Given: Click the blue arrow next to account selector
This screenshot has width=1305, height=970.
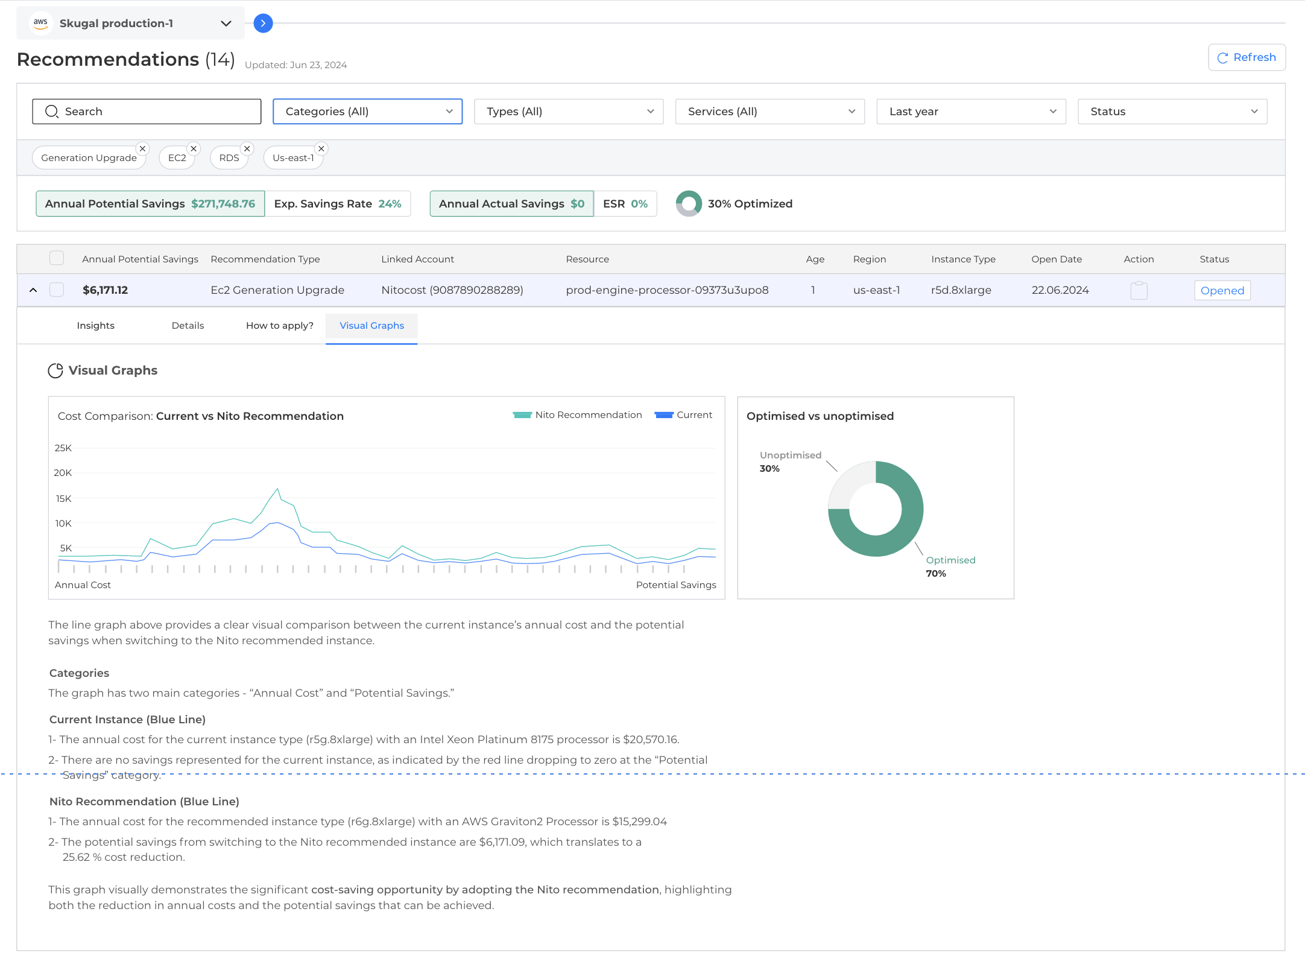Looking at the screenshot, I should [x=263, y=24].
